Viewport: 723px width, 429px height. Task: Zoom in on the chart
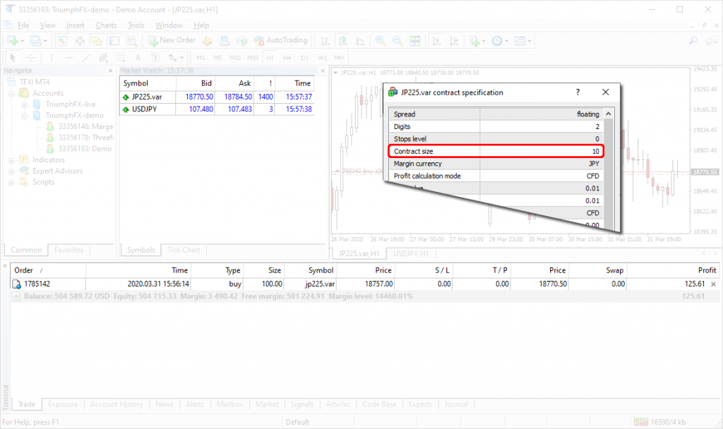tap(381, 41)
